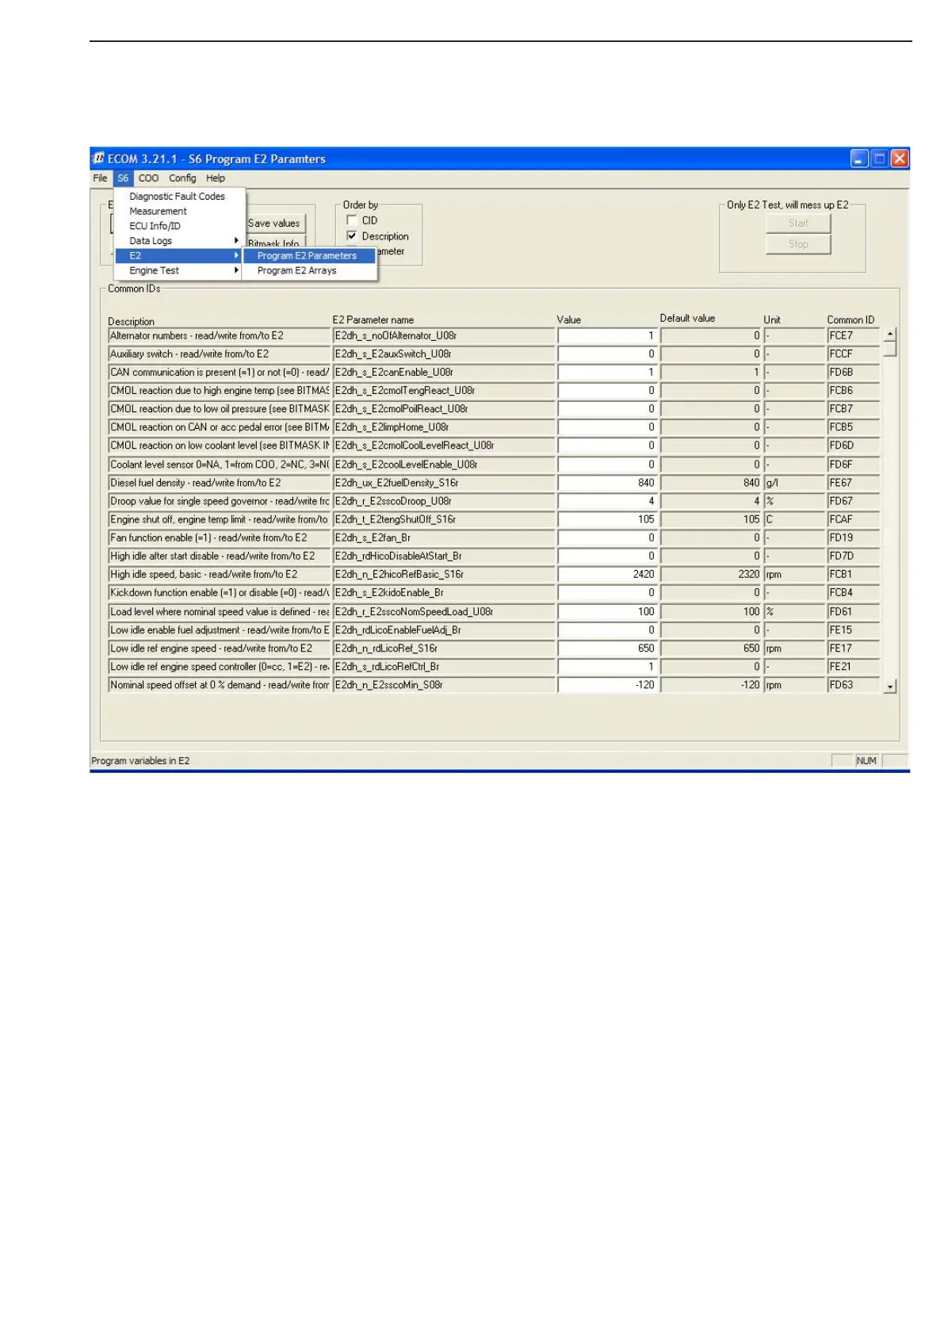This screenshot has height=1335, width=944.
Task: Click the Bitmask Info button
Action: coord(275,243)
